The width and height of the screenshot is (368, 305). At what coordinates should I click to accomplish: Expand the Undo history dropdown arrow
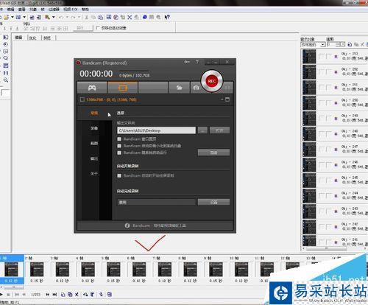click(67, 17)
